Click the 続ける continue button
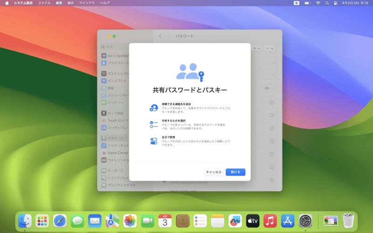The image size is (373, 233). pos(235,172)
